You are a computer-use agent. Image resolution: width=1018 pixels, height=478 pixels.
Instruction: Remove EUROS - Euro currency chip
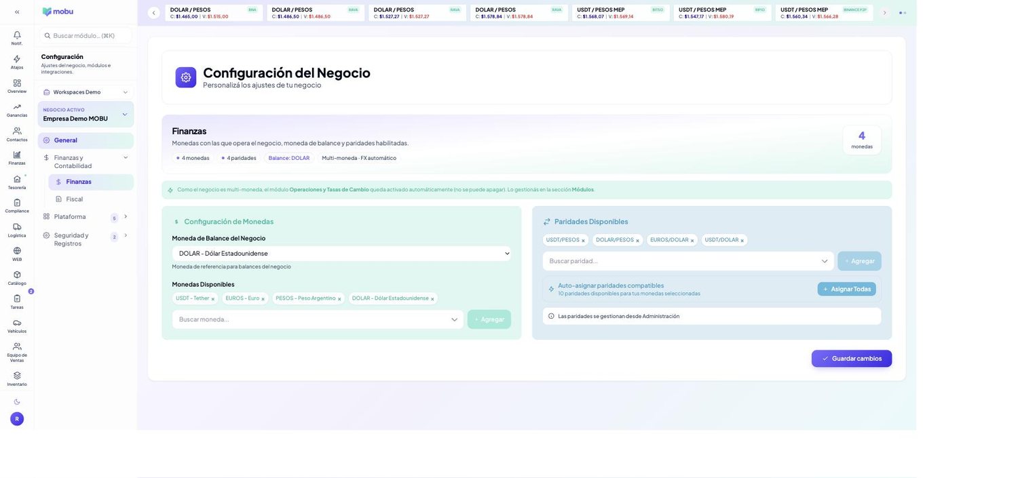click(x=263, y=299)
